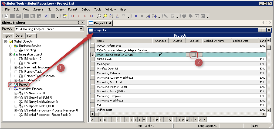
Task: Start a new query with magnifier icon
Action: [x=99, y=16]
